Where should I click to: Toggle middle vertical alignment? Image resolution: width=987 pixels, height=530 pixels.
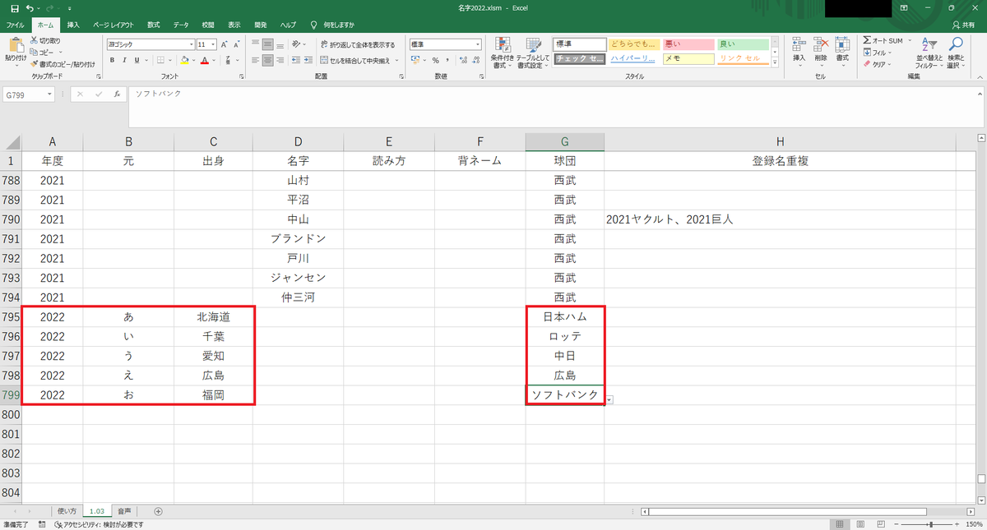[269, 44]
